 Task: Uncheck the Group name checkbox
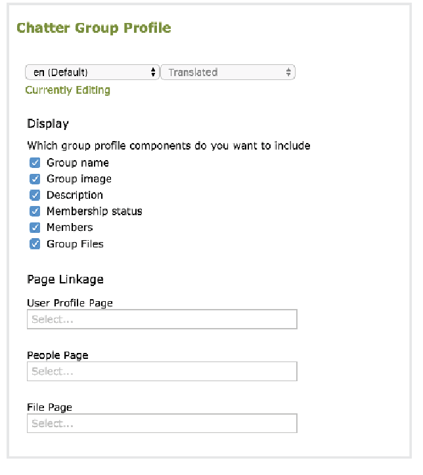point(35,163)
